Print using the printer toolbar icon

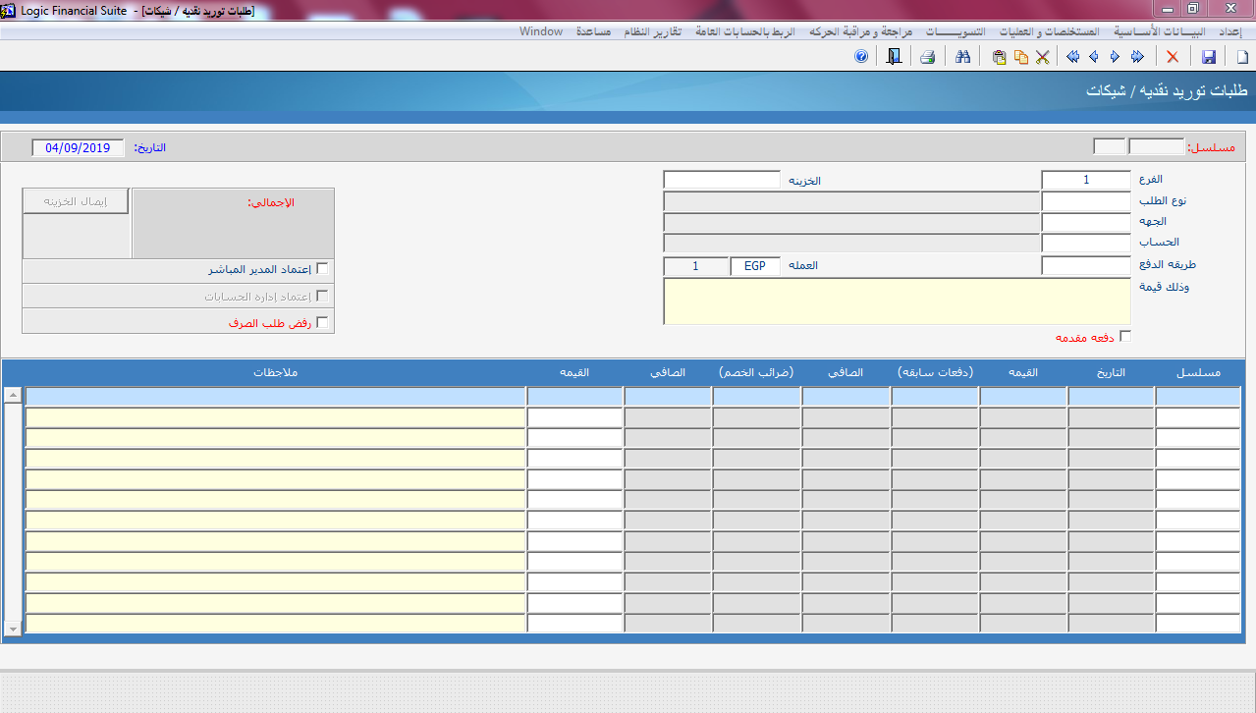(x=927, y=57)
